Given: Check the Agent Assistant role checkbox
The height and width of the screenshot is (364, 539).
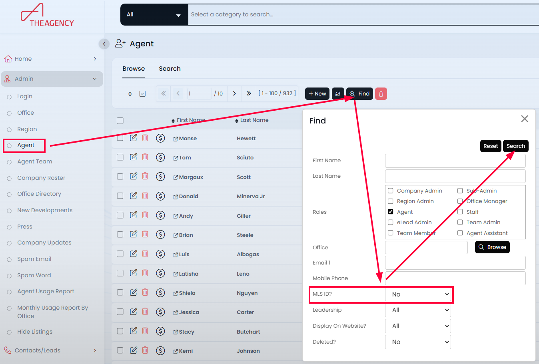Looking at the screenshot, I should 460,233.
